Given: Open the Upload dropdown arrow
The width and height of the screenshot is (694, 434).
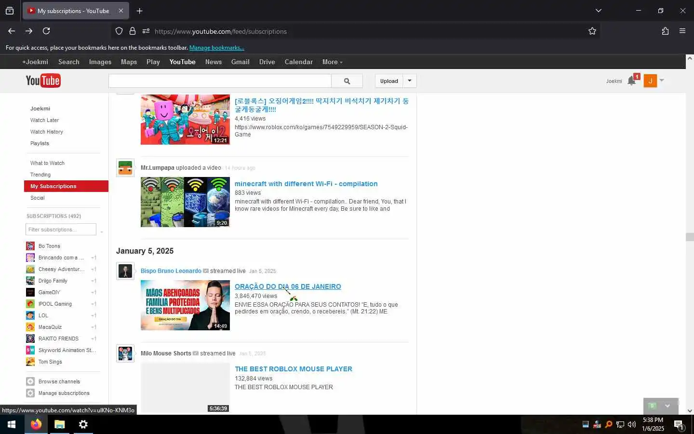Looking at the screenshot, I should [x=410, y=81].
